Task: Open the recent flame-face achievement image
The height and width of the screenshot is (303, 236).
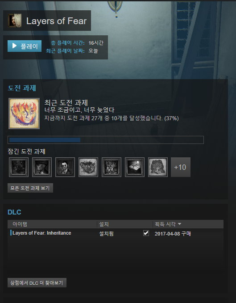Action: 24,114
